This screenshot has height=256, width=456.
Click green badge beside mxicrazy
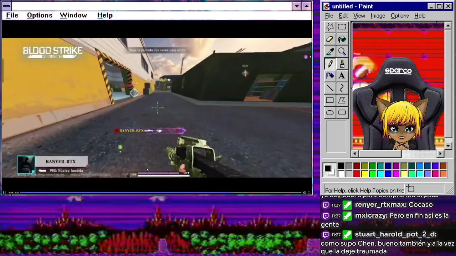click(347, 216)
